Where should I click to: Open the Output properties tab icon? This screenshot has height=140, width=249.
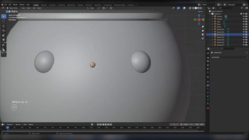[208, 61]
